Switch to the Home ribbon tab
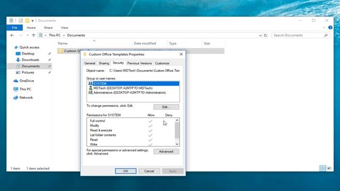The height and width of the screenshot is (191, 340). tap(31, 28)
